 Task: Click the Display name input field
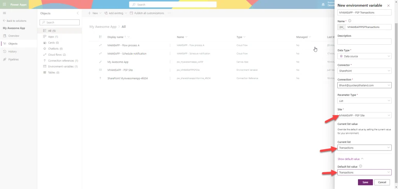pyautogui.click(x=364, y=12)
